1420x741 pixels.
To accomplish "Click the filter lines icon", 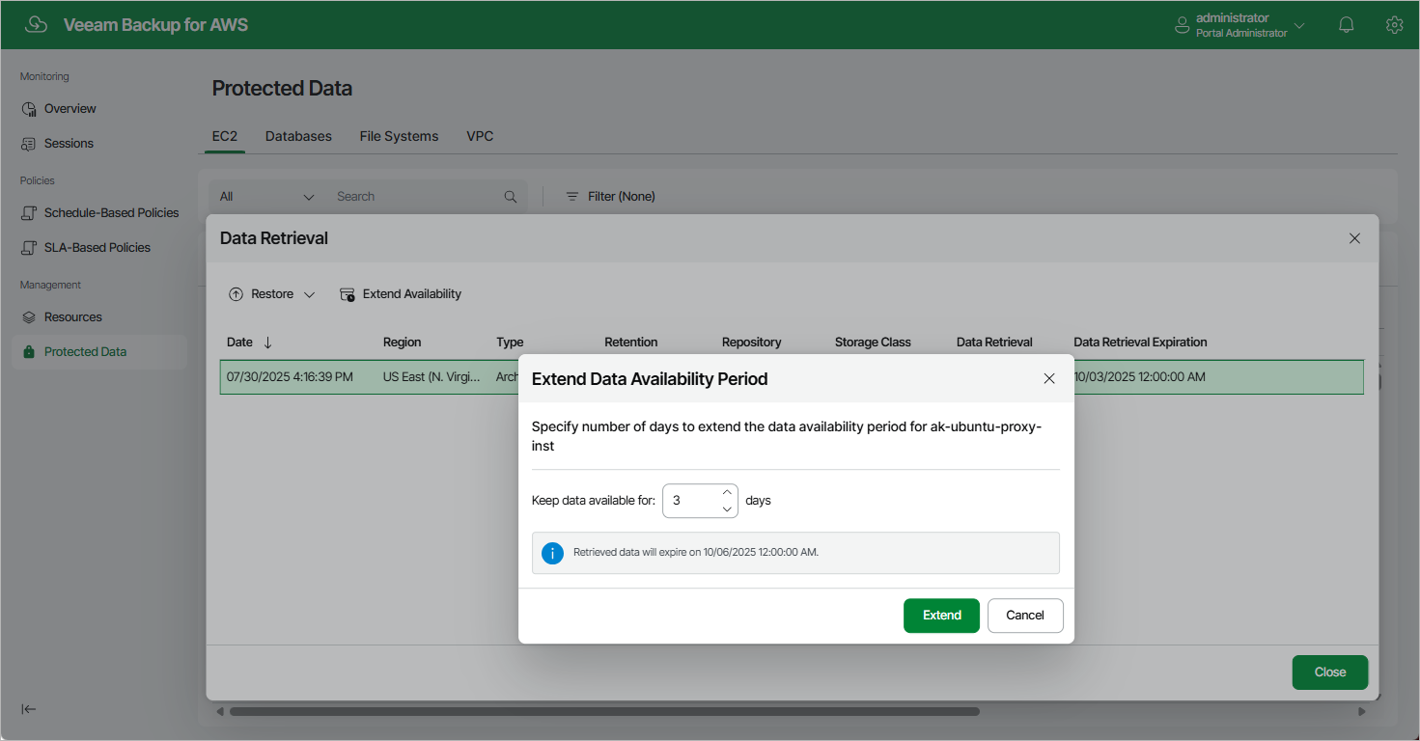I will click(572, 197).
